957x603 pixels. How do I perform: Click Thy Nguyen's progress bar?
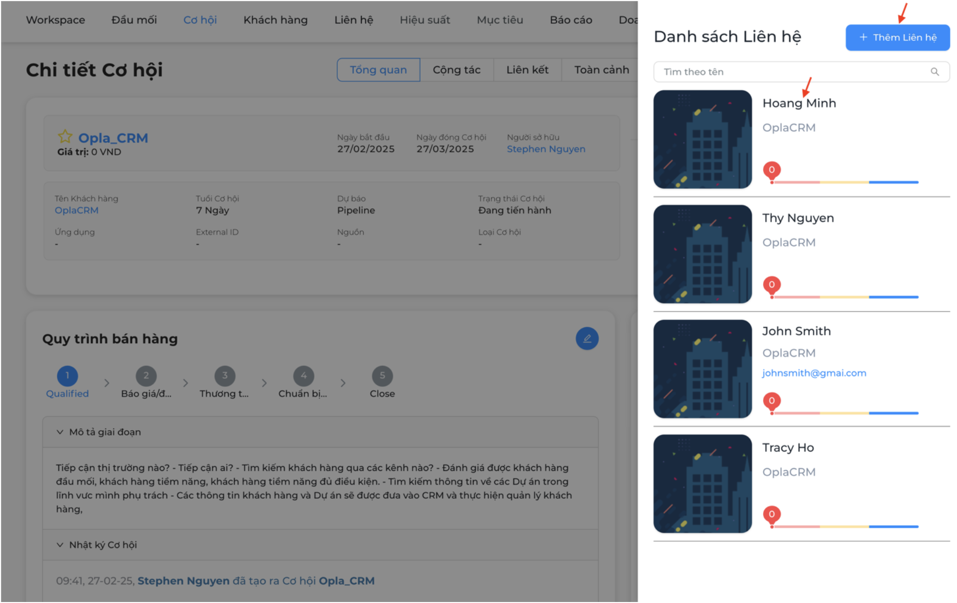click(845, 298)
